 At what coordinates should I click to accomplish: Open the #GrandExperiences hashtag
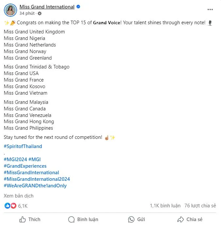(25, 166)
